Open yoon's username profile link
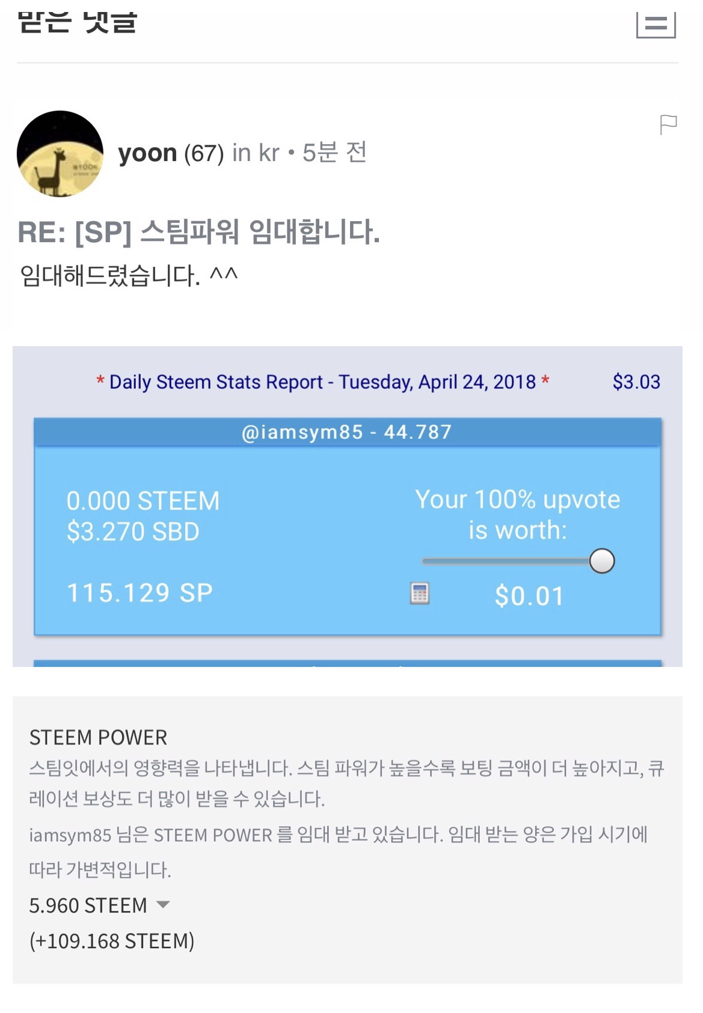 147,153
